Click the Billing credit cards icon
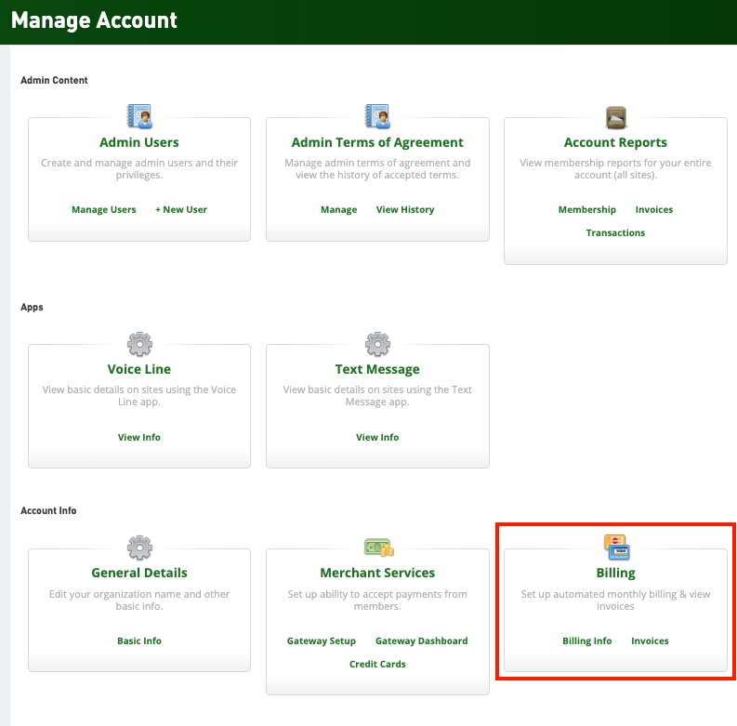The image size is (737, 726). coord(617,548)
